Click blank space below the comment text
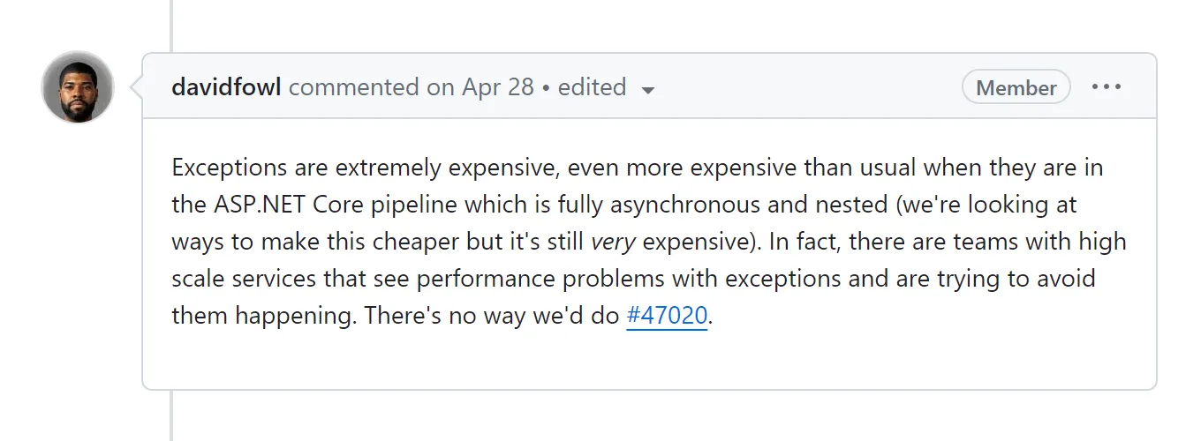This screenshot has height=441, width=1201. 649,360
